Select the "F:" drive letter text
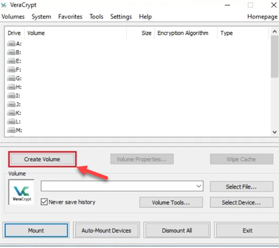Screen dimensions: 279x248 point(19,70)
